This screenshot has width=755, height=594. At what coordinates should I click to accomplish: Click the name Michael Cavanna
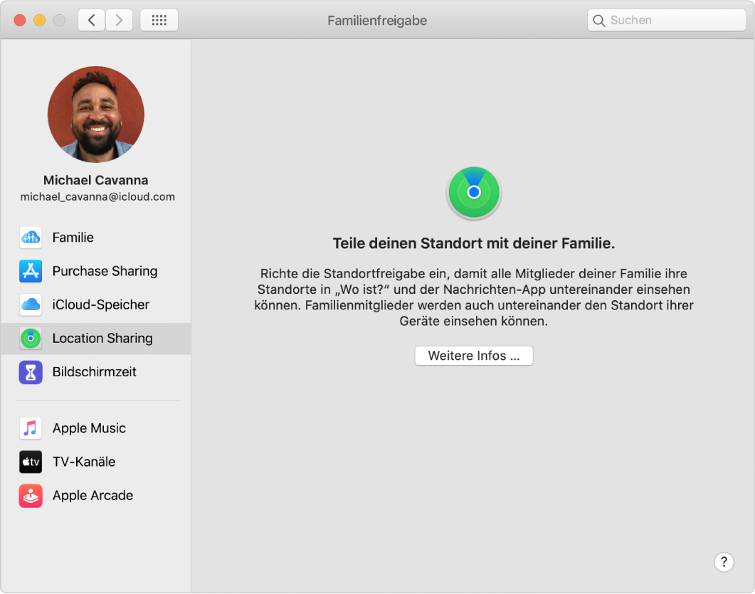[96, 180]
